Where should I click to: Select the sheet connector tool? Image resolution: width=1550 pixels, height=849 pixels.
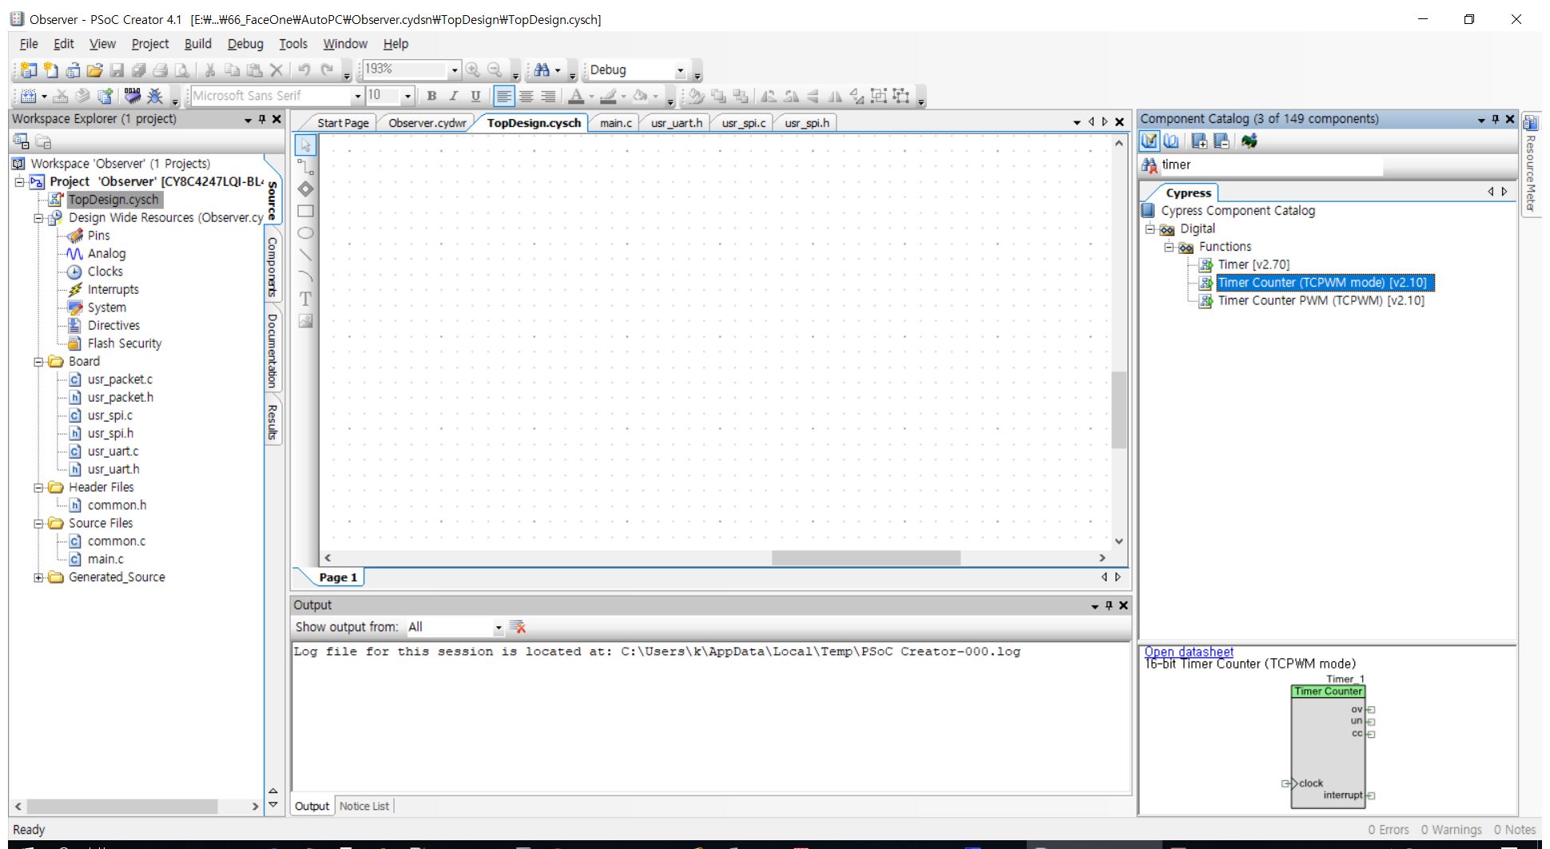point(306,189)
